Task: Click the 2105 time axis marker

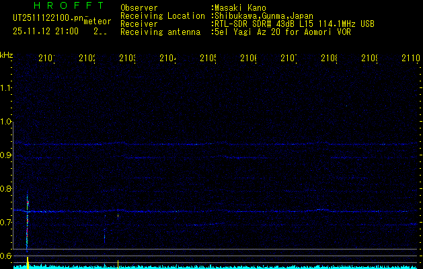Action: click(208, 59)
